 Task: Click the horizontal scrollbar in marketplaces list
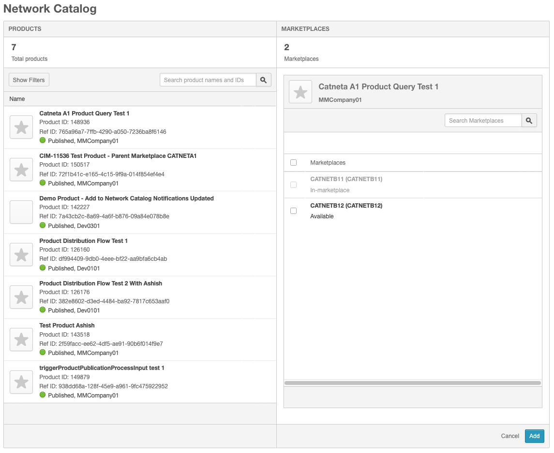[412, 383]
